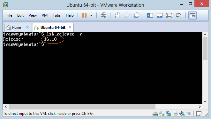Revert the VM to its previous snapshot

(x=127, y=15)
